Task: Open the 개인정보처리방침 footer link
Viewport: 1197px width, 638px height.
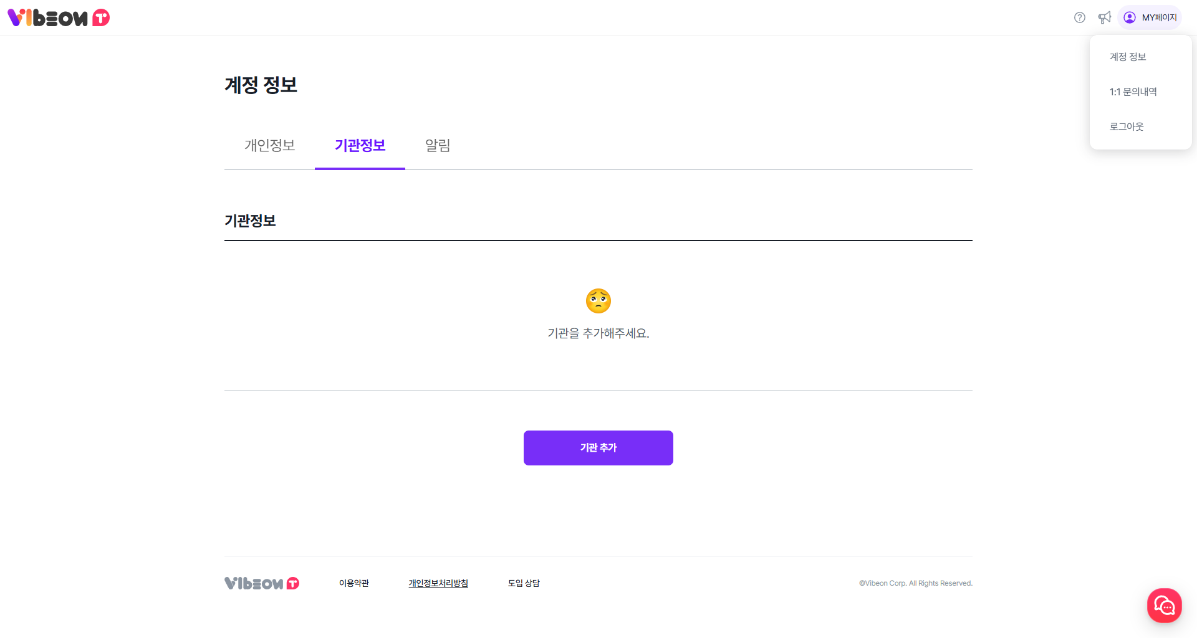Action: tap(438, 583)
